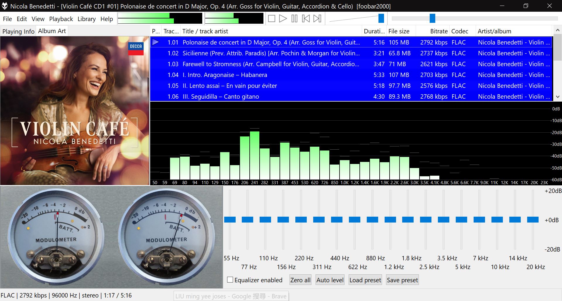This screenshot has height=301, width=562.
Task: Open the Help menu
Action: click(x=107, y=19)
